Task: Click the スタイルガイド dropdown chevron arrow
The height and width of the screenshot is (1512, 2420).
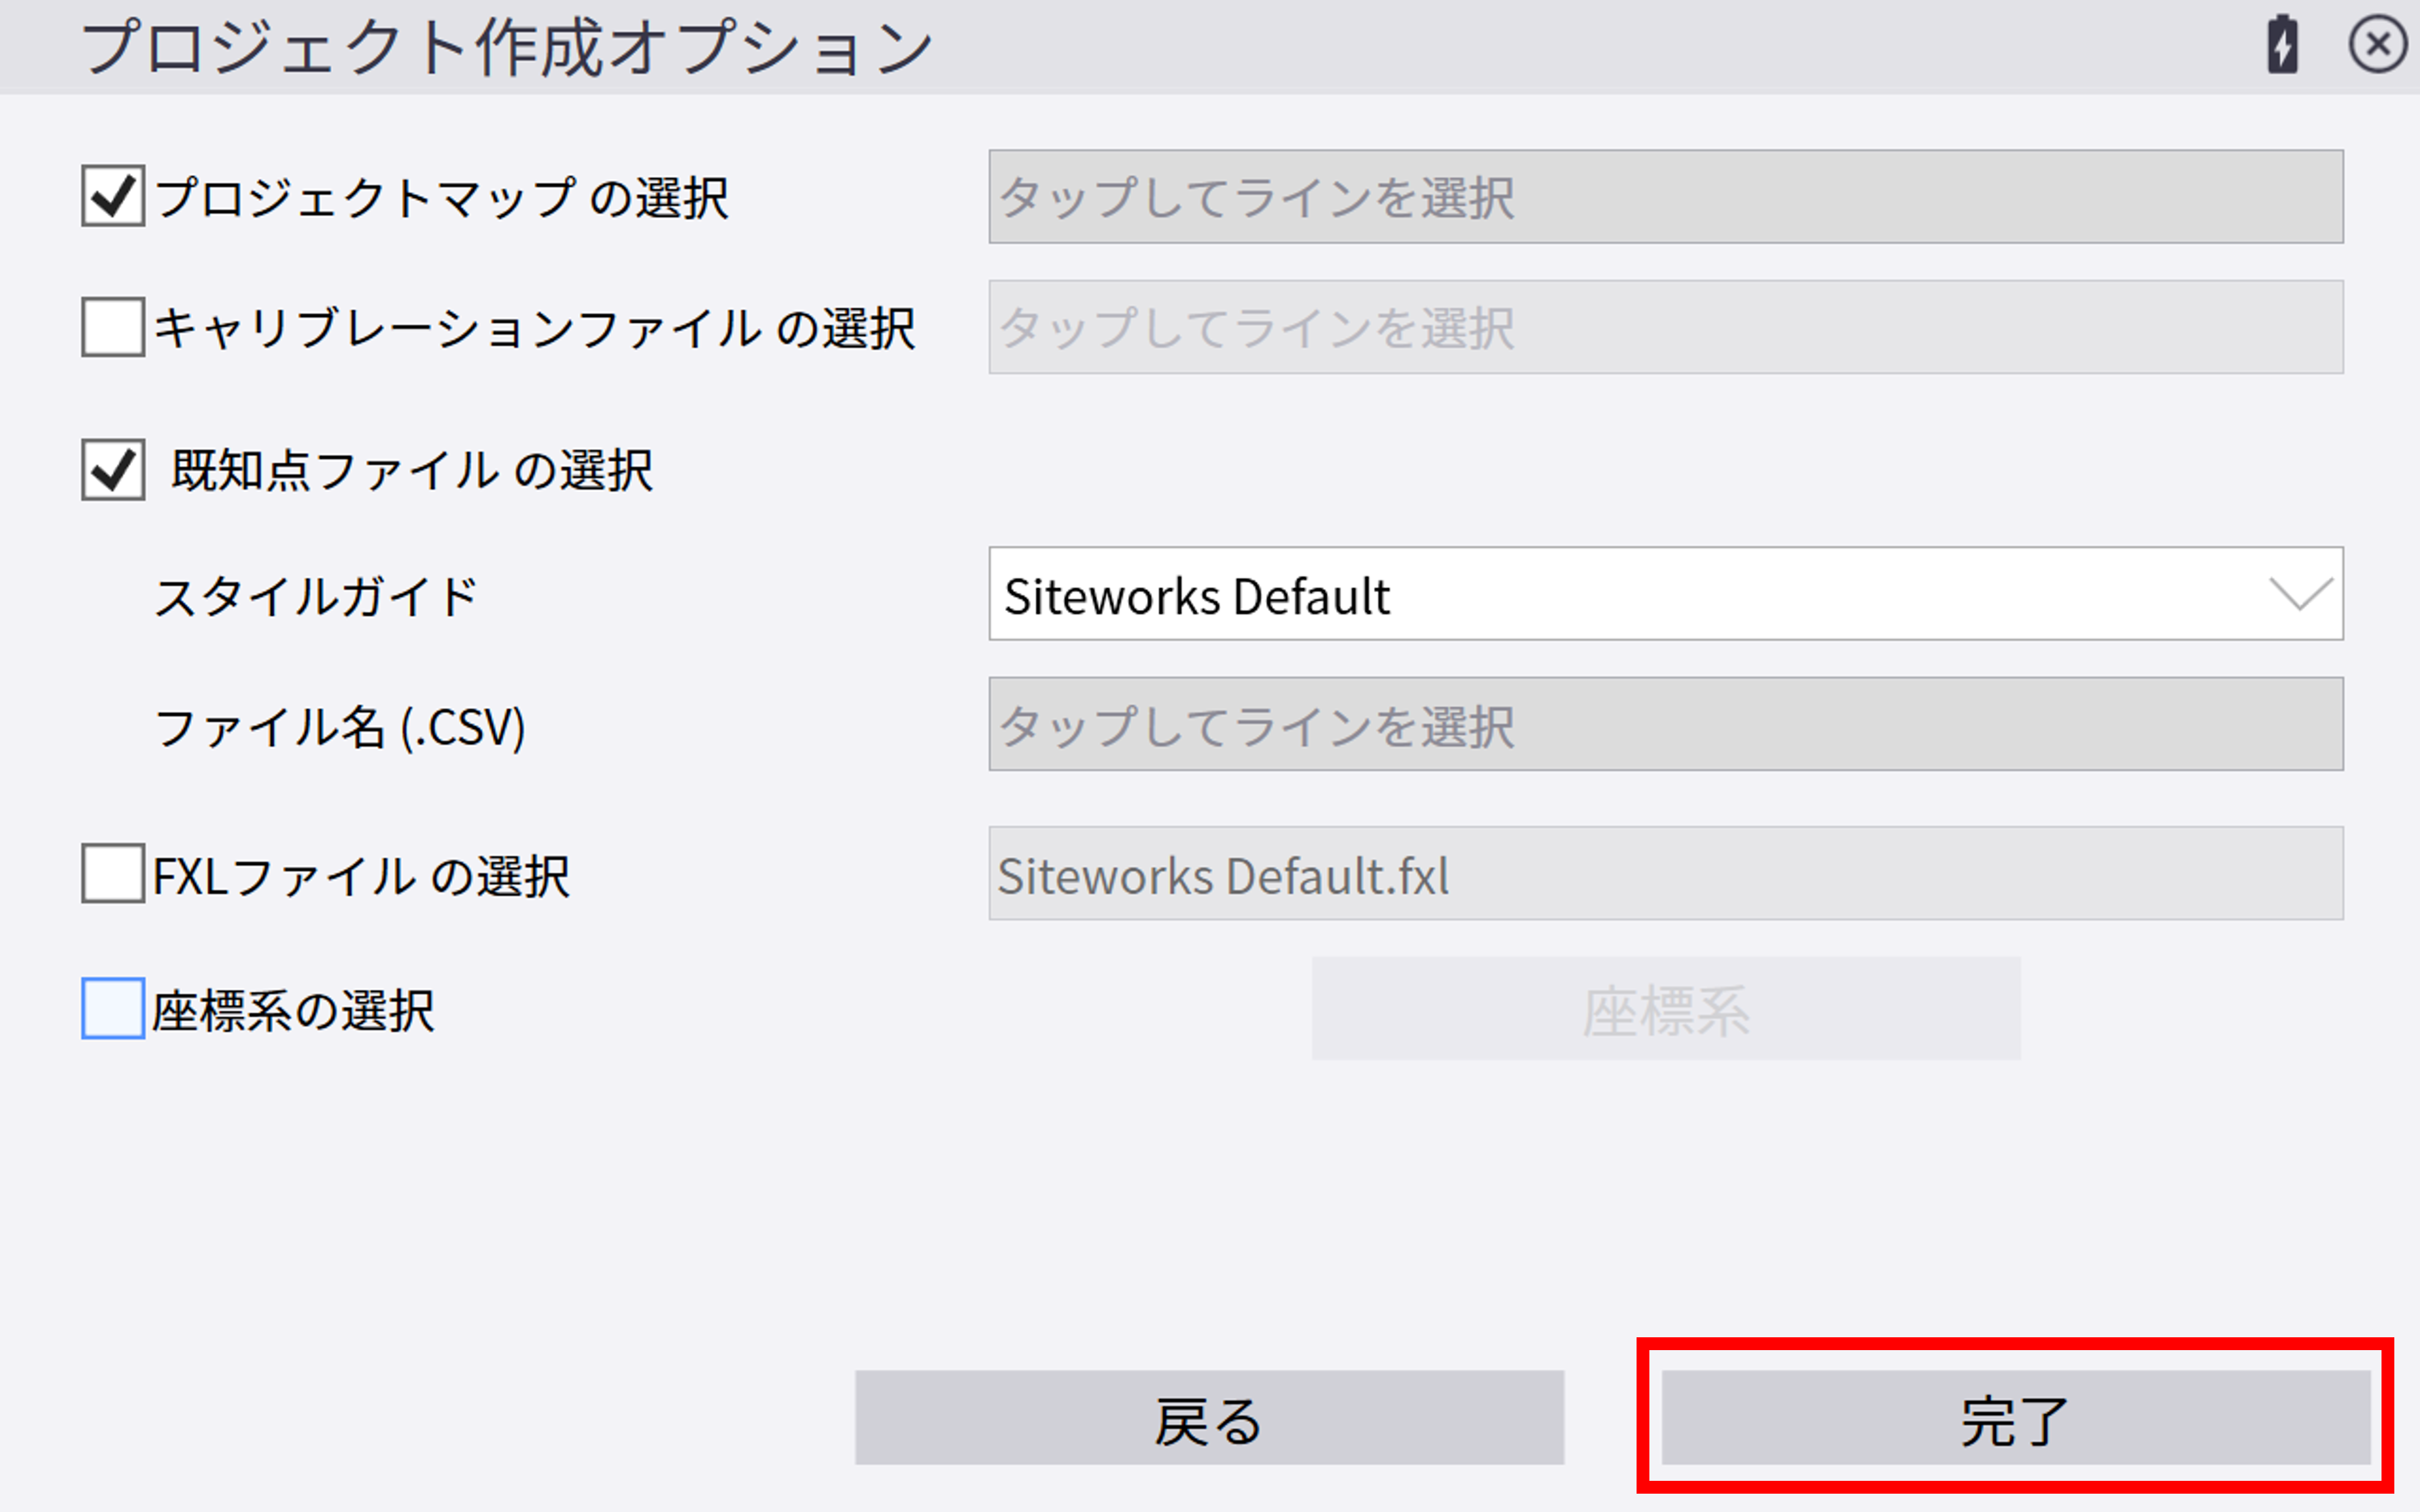Action: coord(2300,594)
